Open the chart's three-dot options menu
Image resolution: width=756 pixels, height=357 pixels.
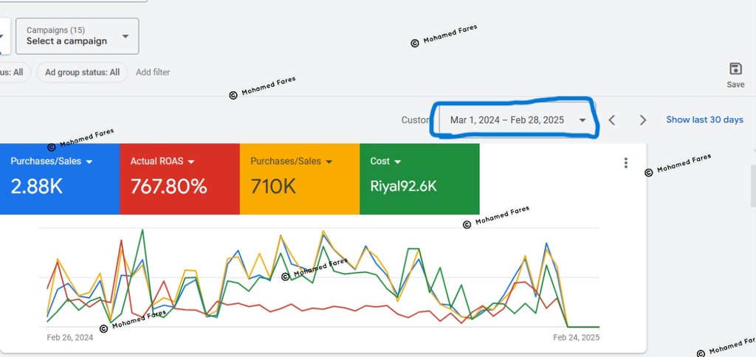coord(625,163)
